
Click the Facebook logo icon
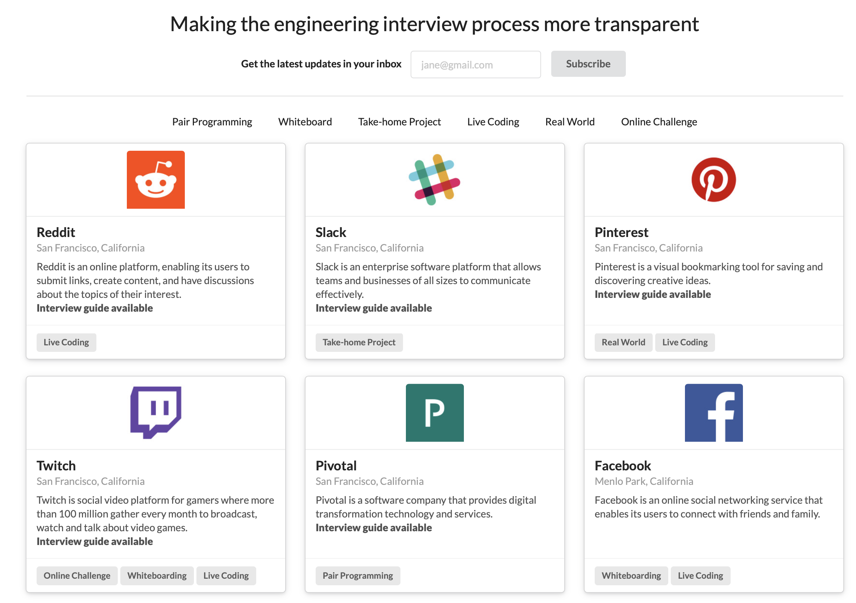(x=713, y=412)
